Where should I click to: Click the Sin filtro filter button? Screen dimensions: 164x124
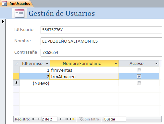(x=89, y=119)
